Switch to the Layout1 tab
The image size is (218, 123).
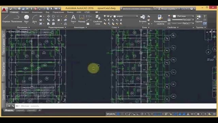20,110
